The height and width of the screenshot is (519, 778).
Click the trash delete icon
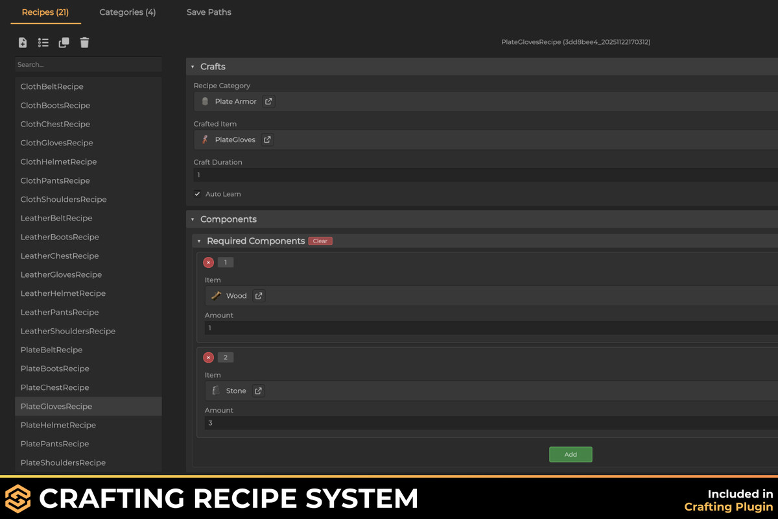84,43
